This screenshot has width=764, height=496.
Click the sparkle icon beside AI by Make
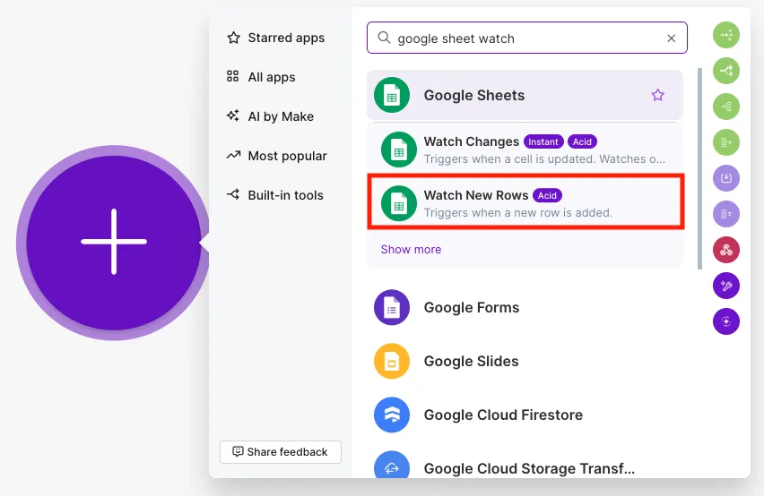[233, 115]
